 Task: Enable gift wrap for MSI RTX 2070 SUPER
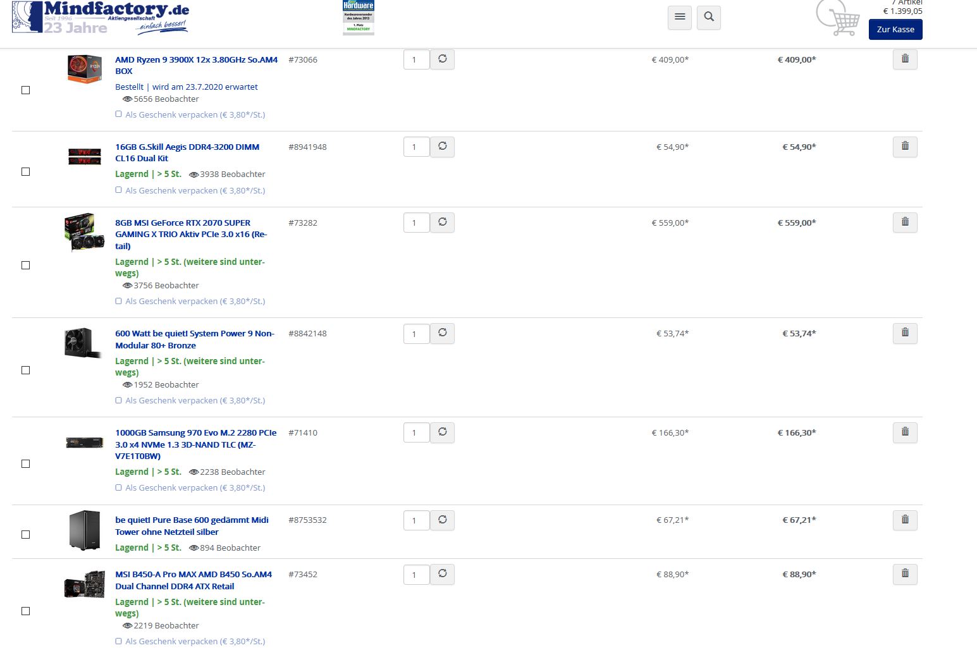coord(118,301)
